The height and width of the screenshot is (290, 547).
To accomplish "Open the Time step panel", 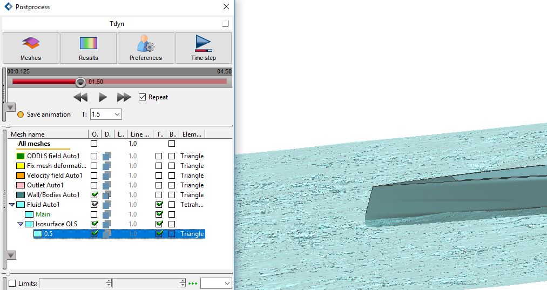I will pos(203,48).
